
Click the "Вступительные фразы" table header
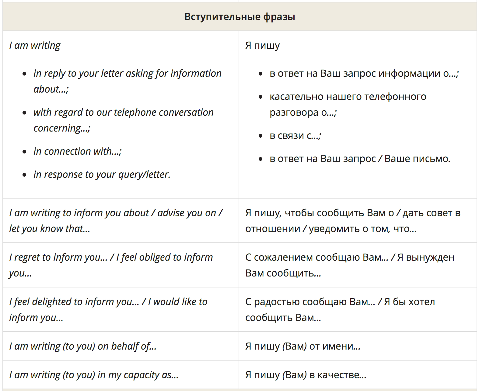[x=239, y=17]
